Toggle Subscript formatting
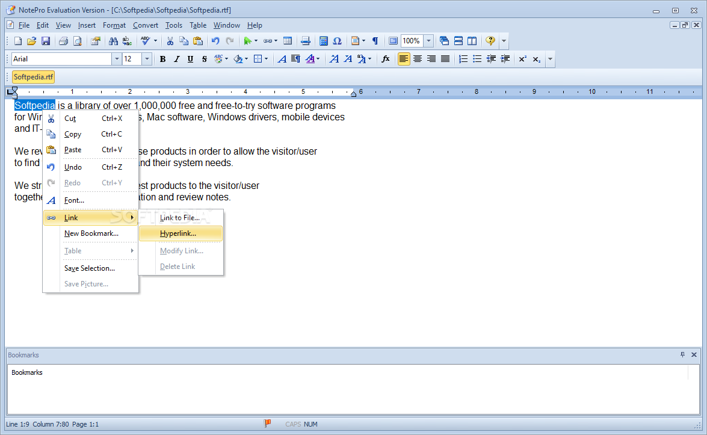Screen dimensions: 707x435 point(537,59)
